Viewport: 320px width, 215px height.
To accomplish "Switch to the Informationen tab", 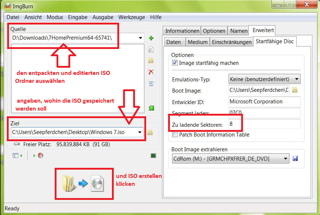I will tap(182, 31).
